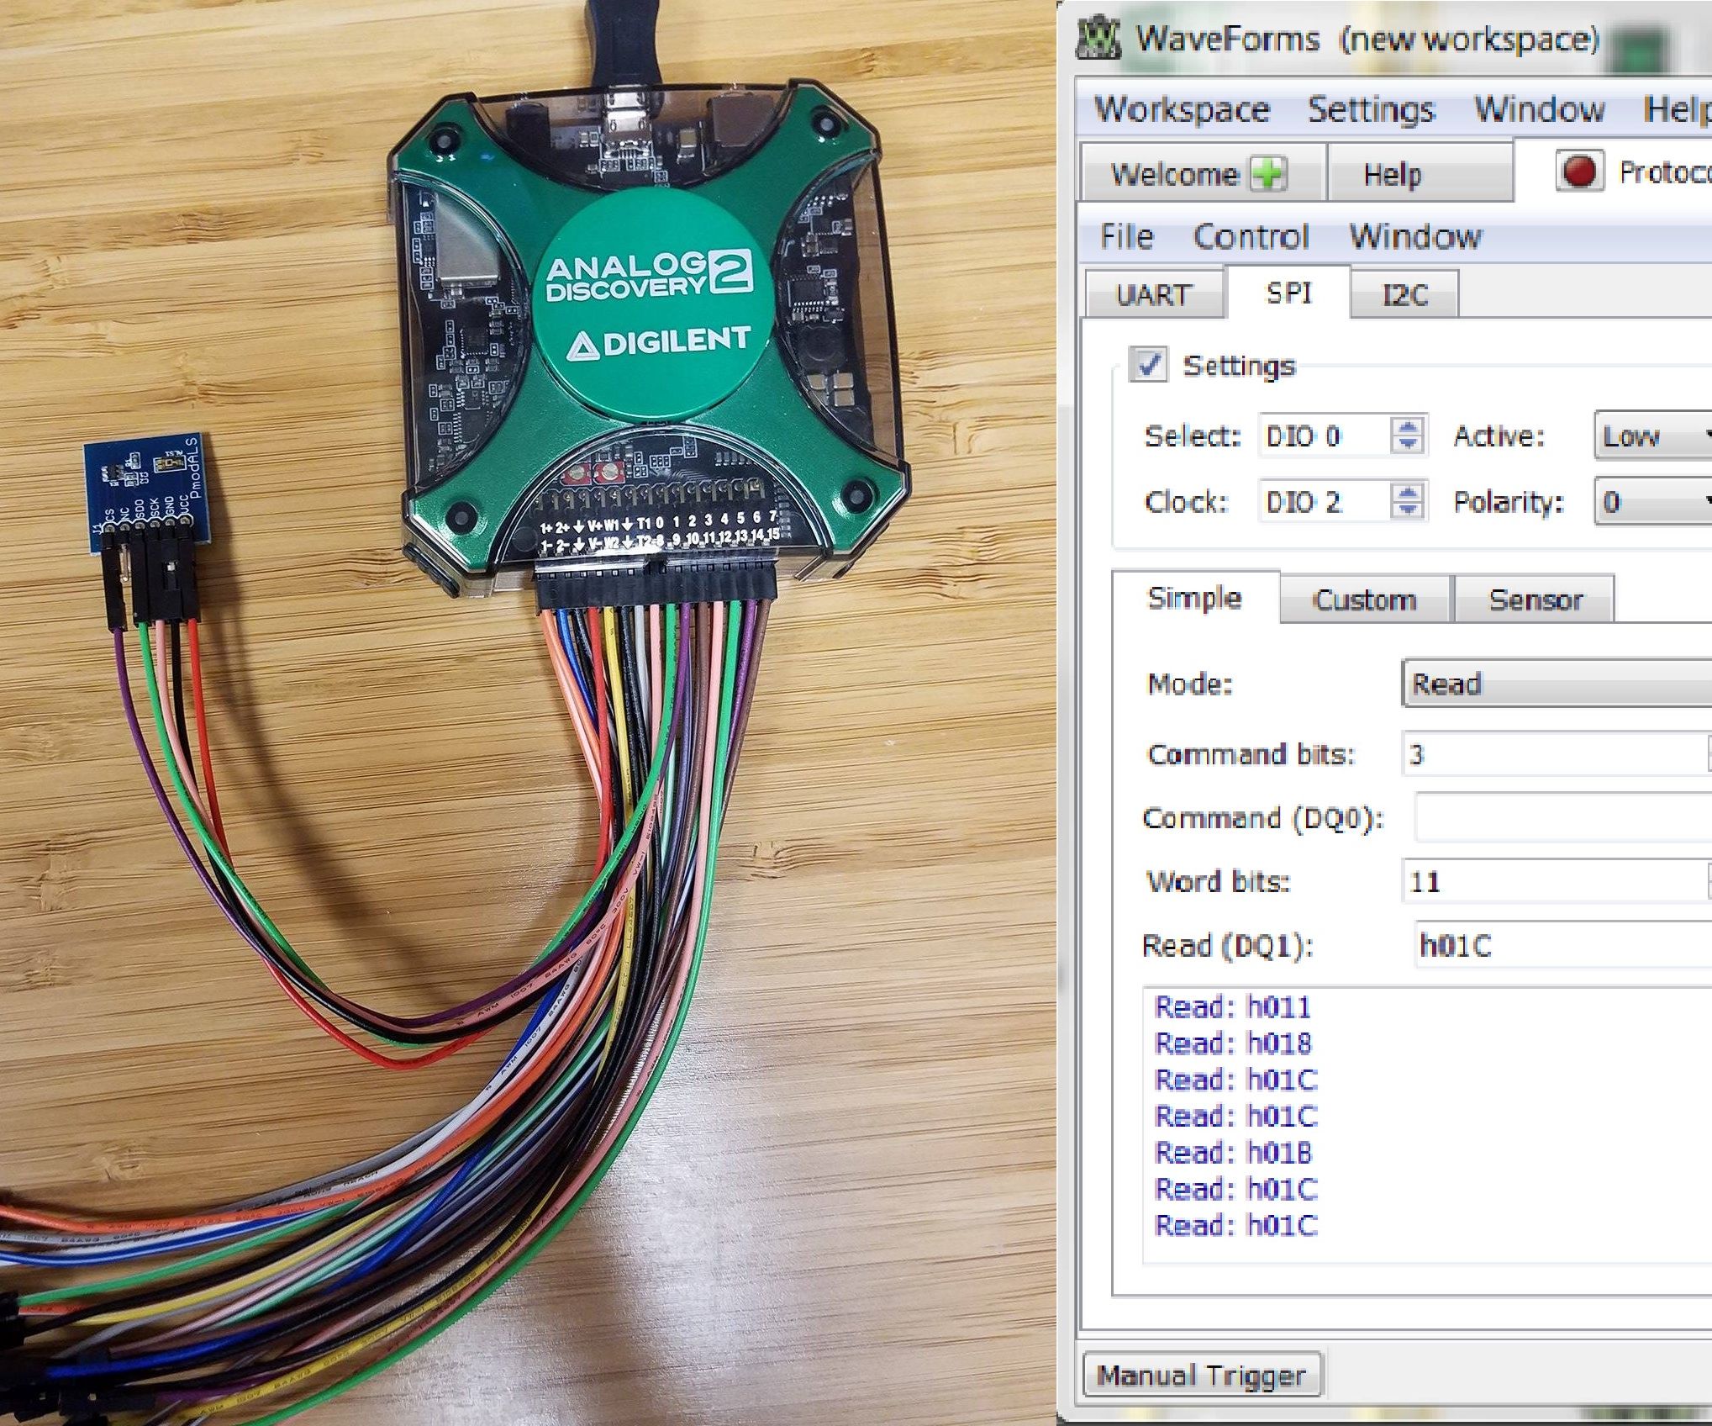1712x1426 pixels.
Task: Open the Polarity dropdown
Action: point(1652,501)
